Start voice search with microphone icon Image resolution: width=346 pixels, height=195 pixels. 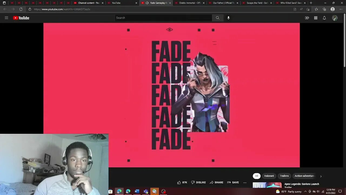(228, 18)
